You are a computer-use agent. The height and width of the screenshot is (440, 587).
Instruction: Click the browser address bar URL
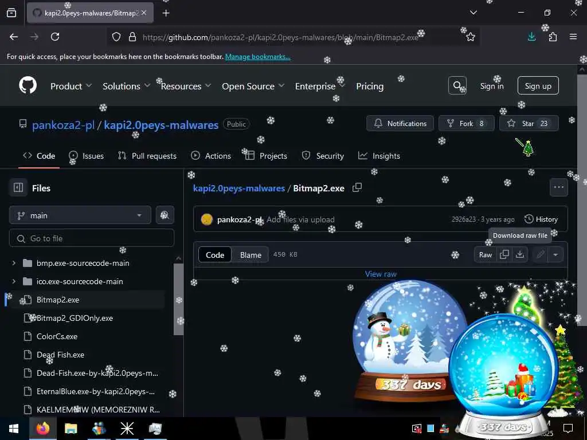click(280, 37)
